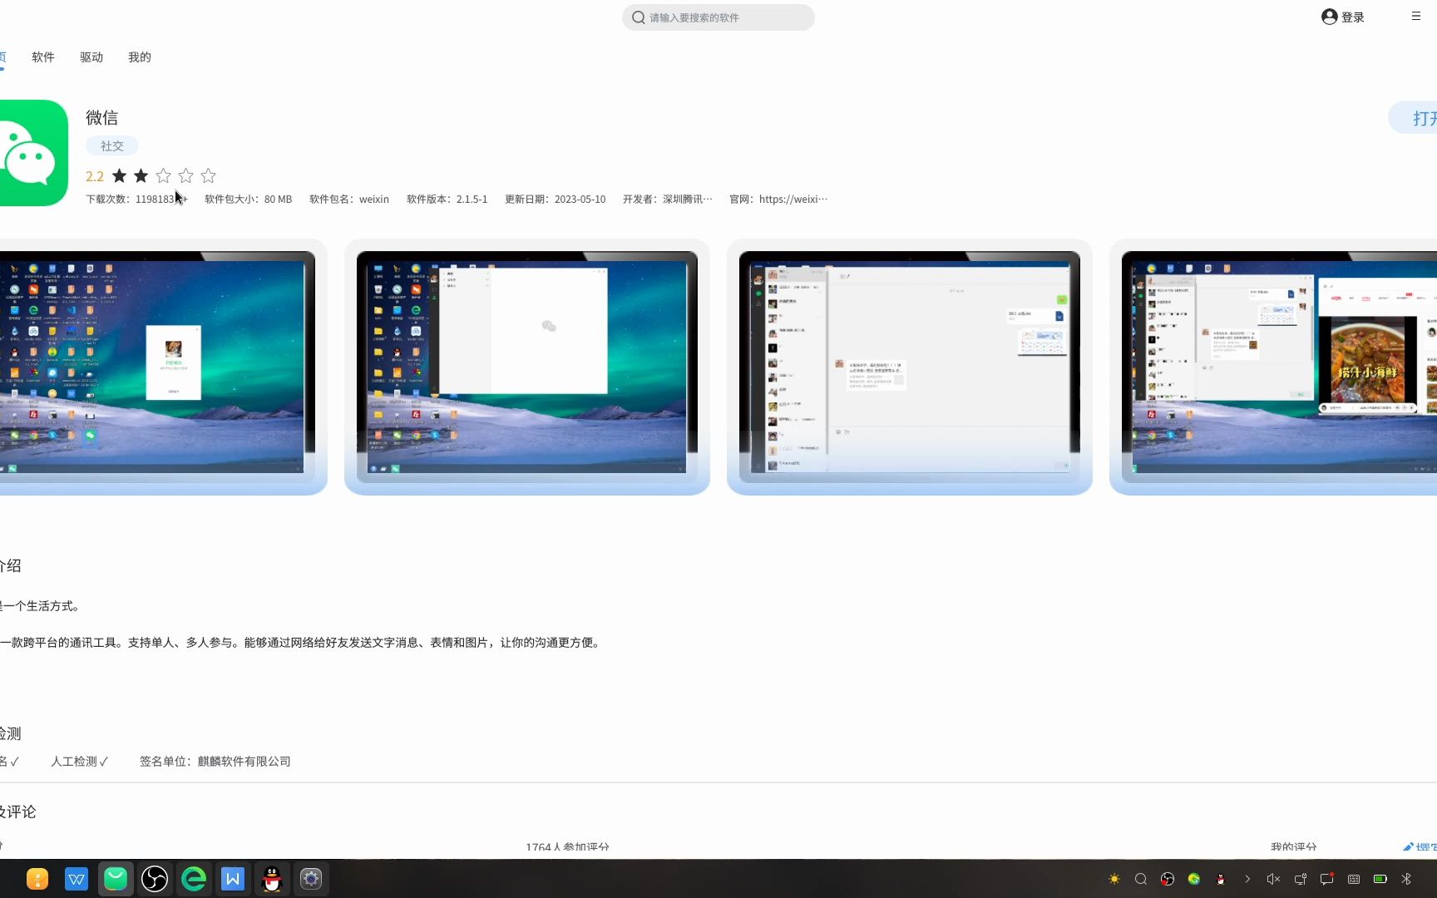1437x898 pixels.
Task: Click the 2.2 rating score
Action: pyautogui.click(x=95, y=176)
